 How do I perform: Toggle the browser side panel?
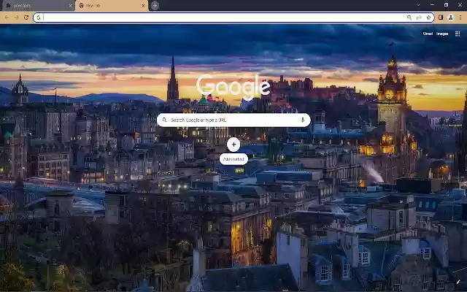(x=441, y=18)
